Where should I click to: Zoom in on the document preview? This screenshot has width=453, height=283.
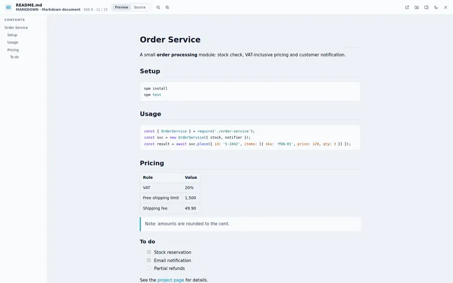(167, 7)
